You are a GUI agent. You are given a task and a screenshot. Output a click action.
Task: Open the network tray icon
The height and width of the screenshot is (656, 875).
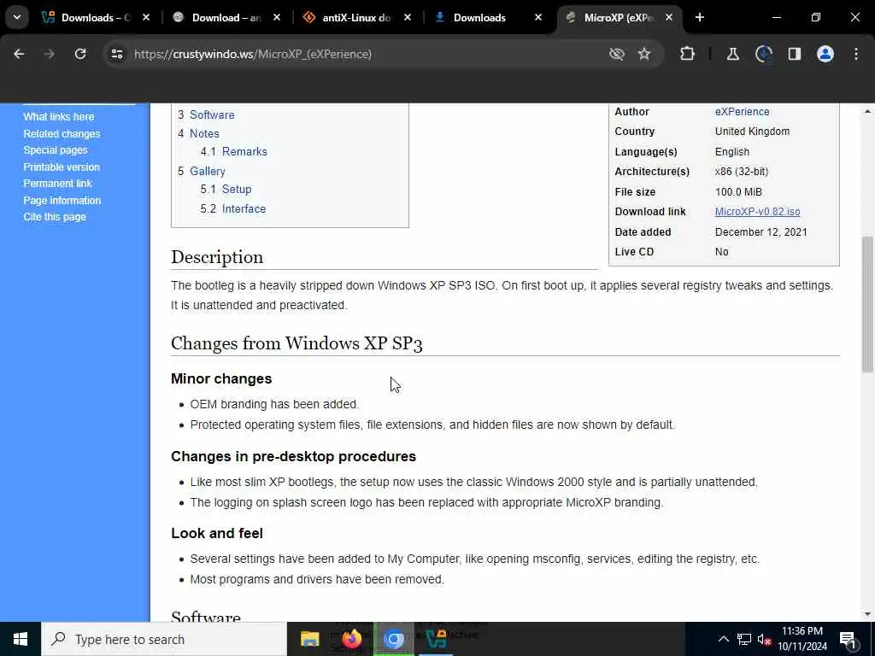tap(744, 639)
